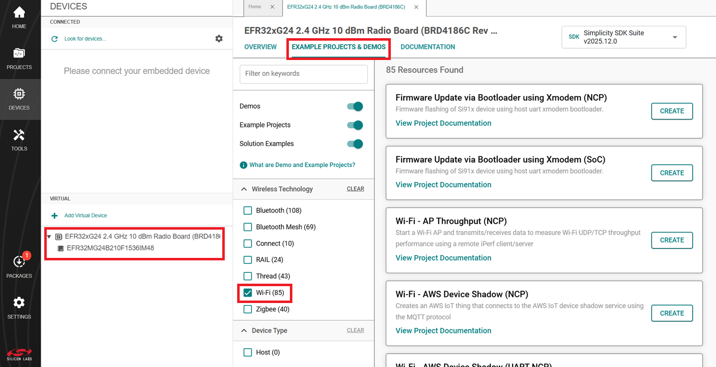Open What are Demo and Example Projects link
The height and width of the screenshot is (367, 716).
click(x=302, y=165)
